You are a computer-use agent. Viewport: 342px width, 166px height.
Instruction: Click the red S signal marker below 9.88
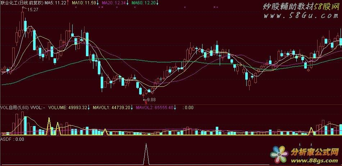tap(145, 103)
